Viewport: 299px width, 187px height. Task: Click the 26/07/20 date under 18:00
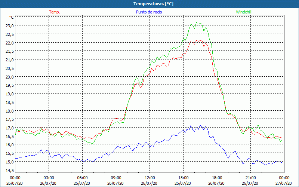(216, 183)
